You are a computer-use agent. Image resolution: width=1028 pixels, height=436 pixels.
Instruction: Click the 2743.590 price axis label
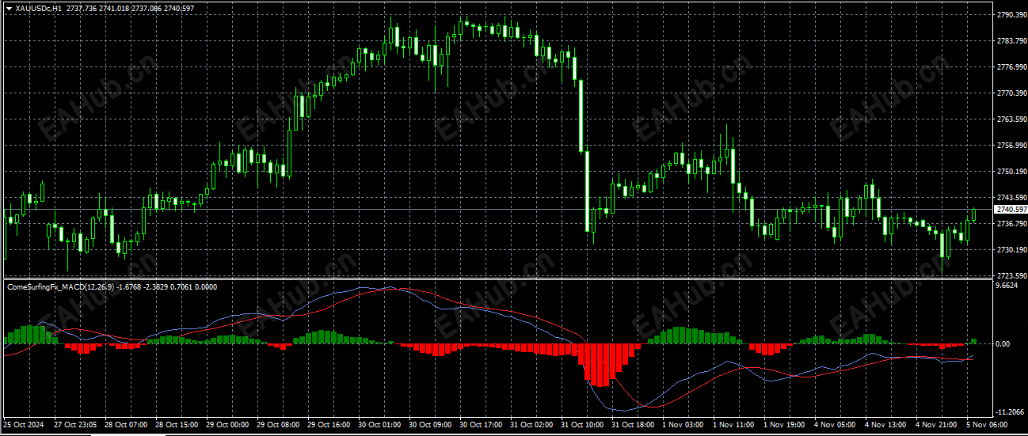[1011, 197]
